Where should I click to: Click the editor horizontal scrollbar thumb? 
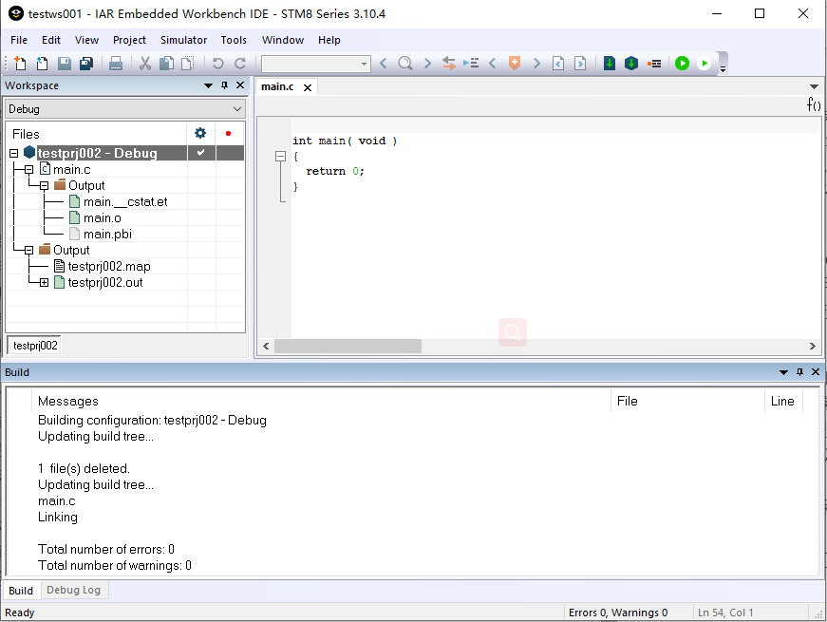pyautogui.click(x=348, y=346)
